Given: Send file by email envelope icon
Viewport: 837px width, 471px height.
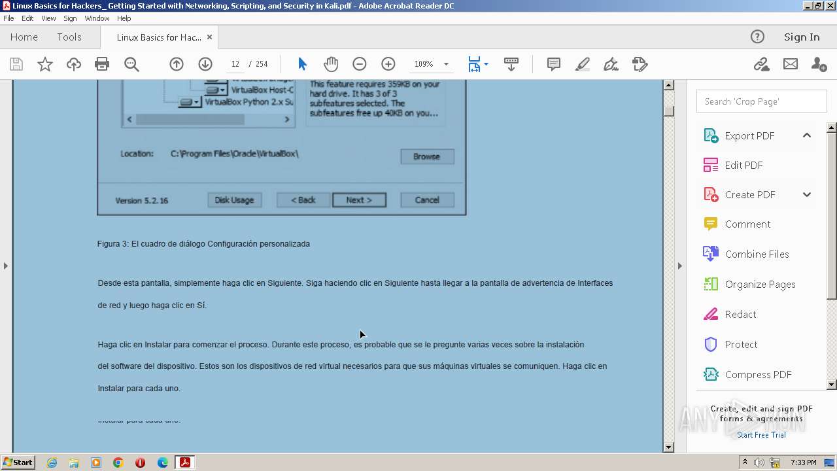Looking at the screenshot, I should 791,64.
